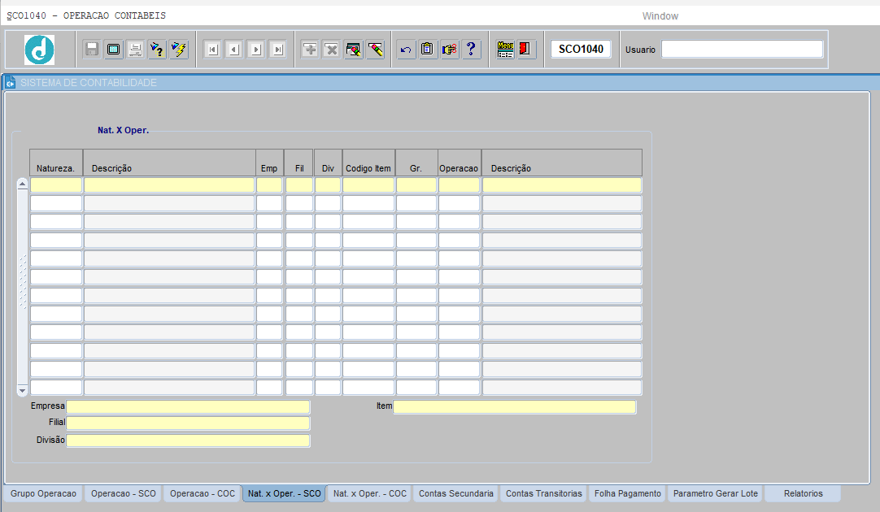
Task: Open the Contas Transitorias tab
Action: 543,493
